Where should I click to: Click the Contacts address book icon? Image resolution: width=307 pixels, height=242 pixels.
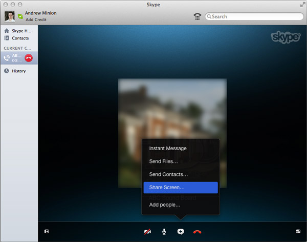(x=7, y=38)
